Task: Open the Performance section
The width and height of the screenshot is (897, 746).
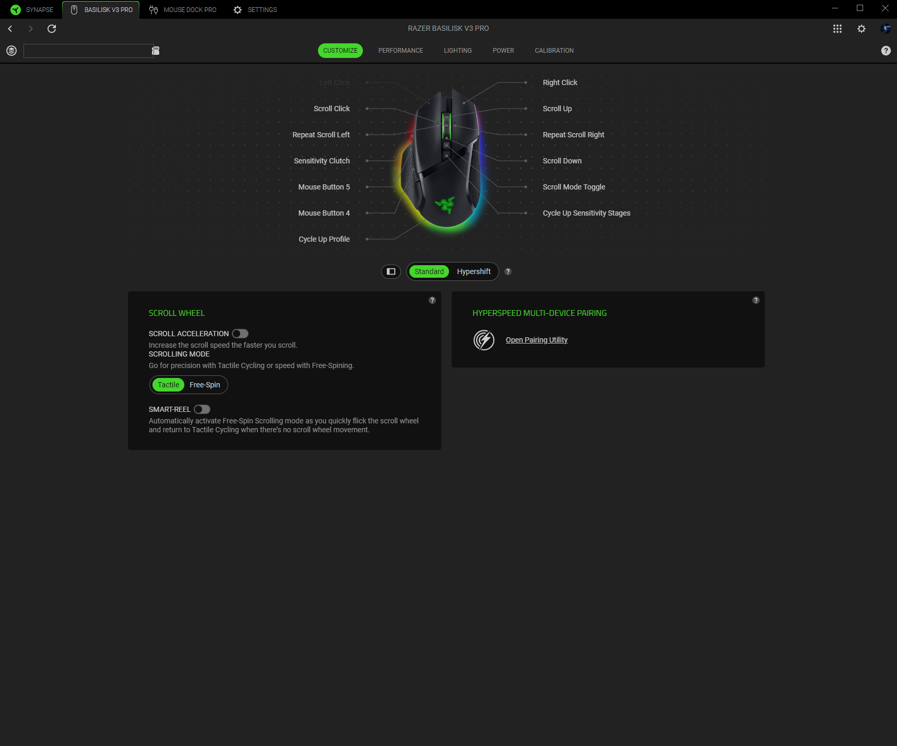Action: 401,51
